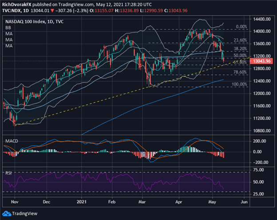The height and width of the screenshot is (220, 277).
Task: Click the RichDvorakFX author name
Action: click(16, 4)
